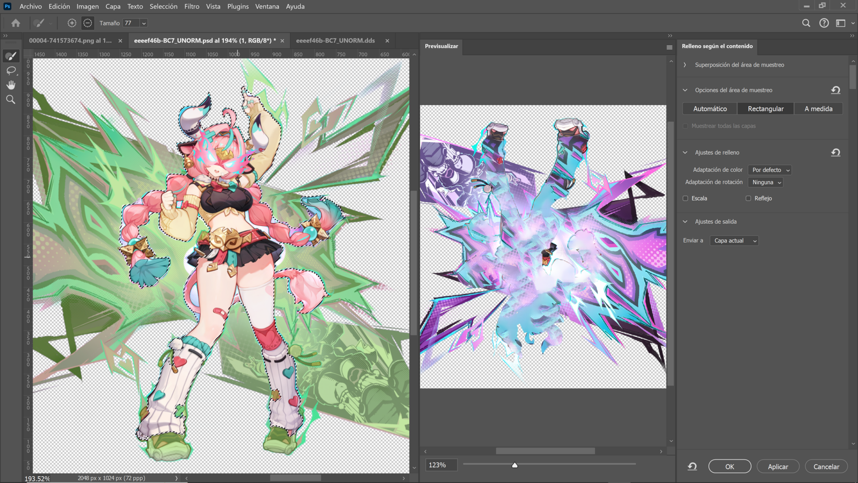Open the Filtro menu
The height and width of the screenshot is (483, 858).
click(192, 6)
